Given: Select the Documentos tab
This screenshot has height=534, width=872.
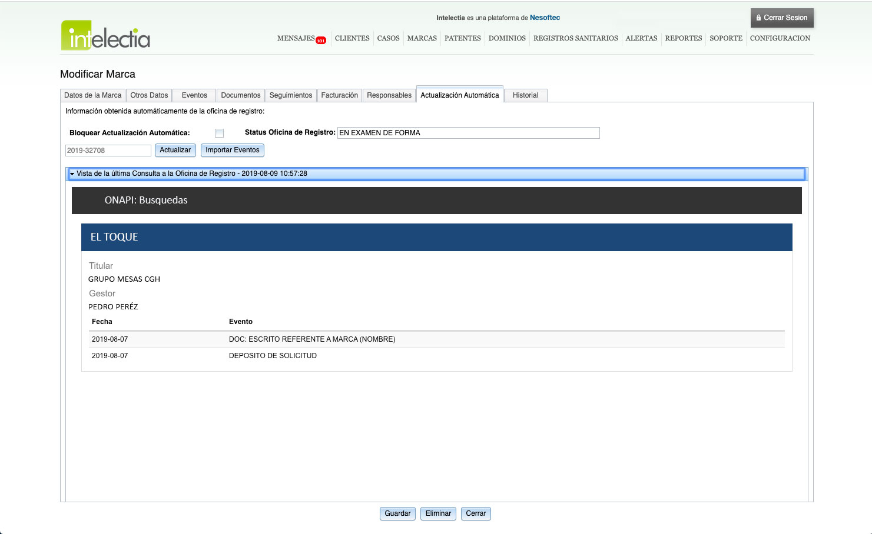Looking at the screenshot, I should click(240, 95).
